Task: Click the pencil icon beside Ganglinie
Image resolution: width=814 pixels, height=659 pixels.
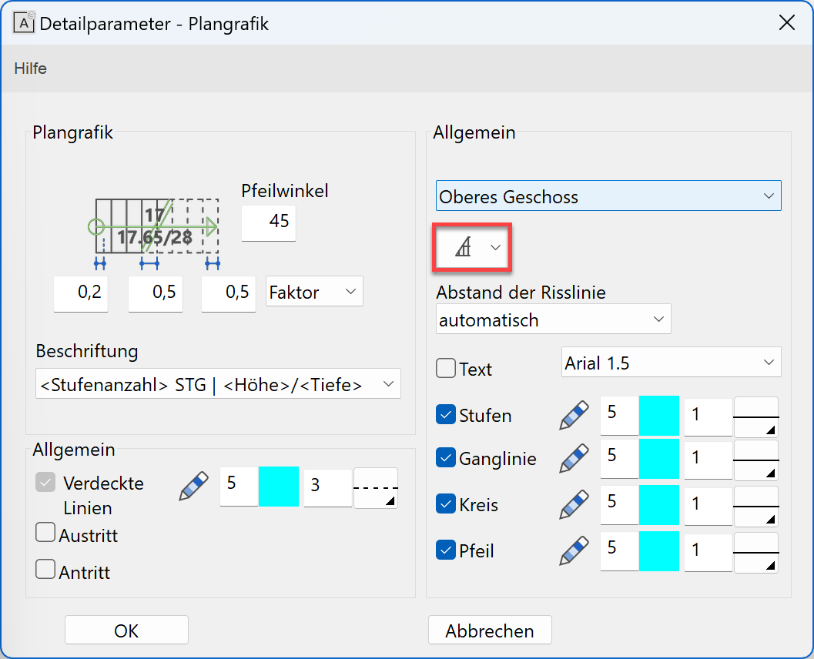Action: point(573,458)
